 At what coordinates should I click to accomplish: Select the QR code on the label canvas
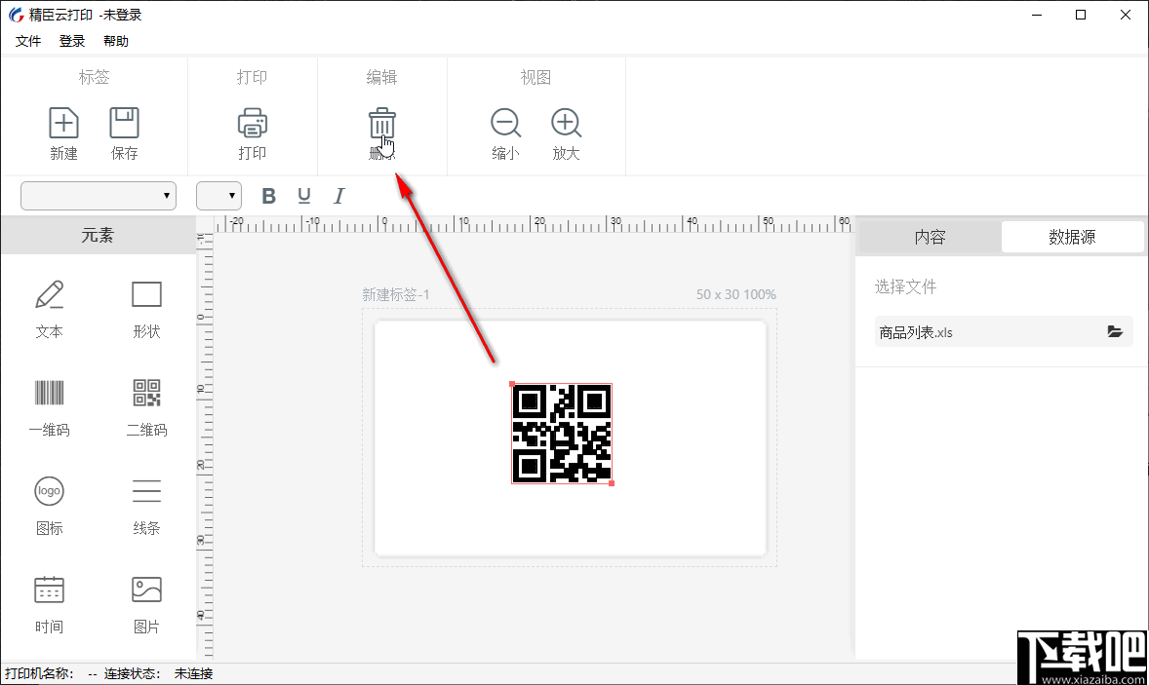(x=563, y=436)
